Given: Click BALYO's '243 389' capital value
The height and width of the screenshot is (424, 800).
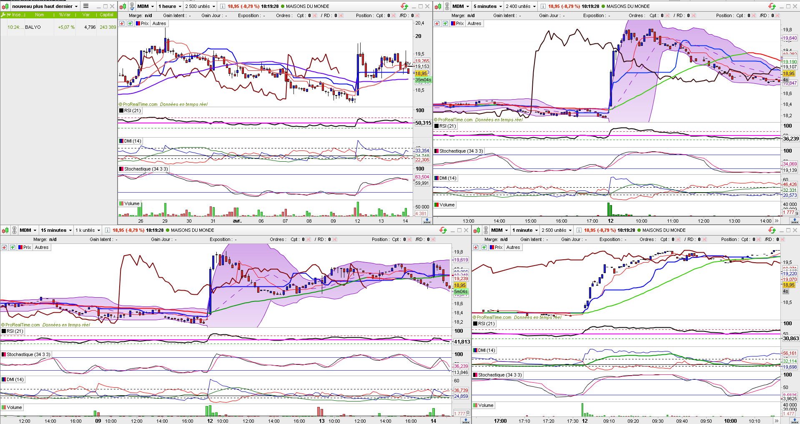Looking at the screenshot, I should click(108, 27).
